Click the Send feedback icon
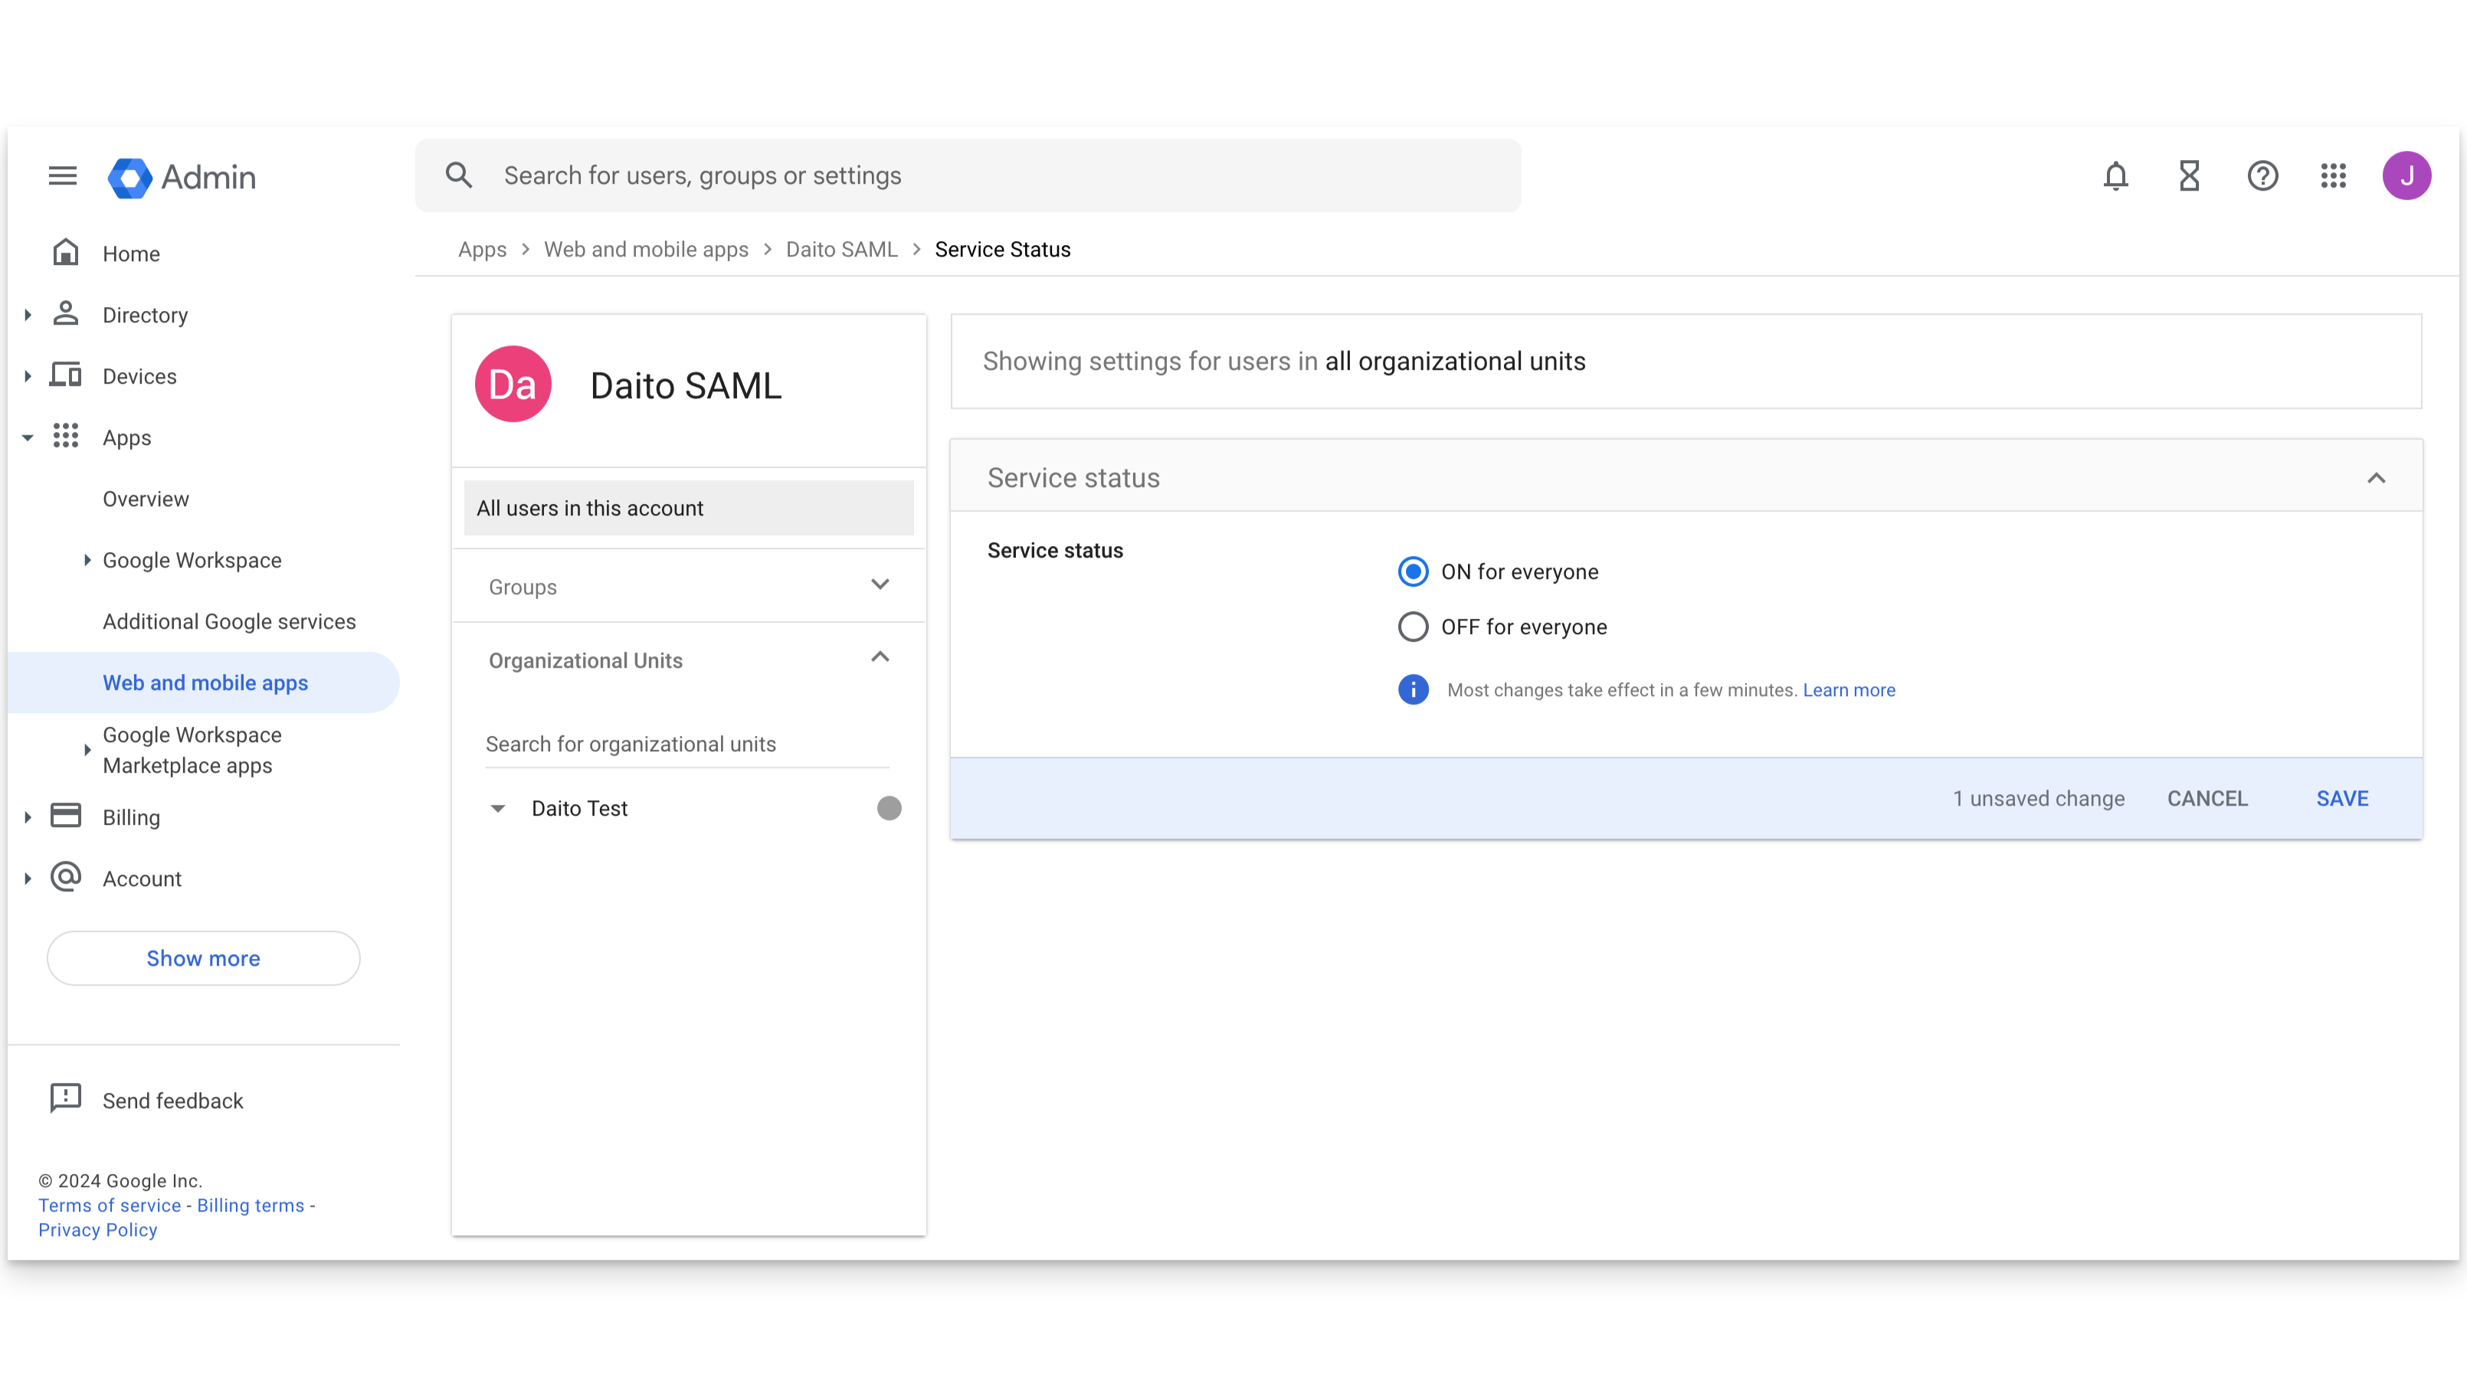 point(65,1099)
